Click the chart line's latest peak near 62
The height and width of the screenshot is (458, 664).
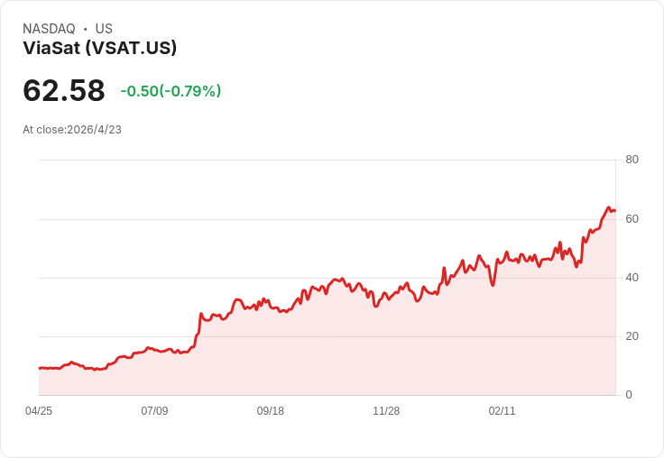pos(609,207)
